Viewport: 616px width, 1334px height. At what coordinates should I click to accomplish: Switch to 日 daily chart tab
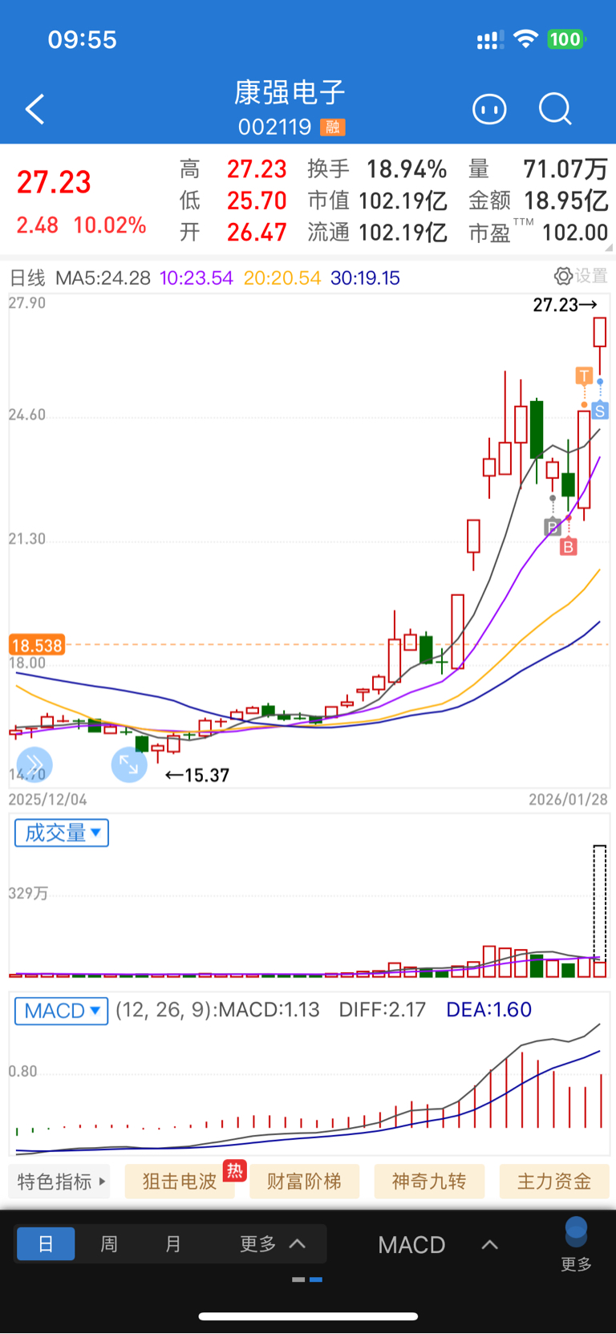(x=46, y=1244)
